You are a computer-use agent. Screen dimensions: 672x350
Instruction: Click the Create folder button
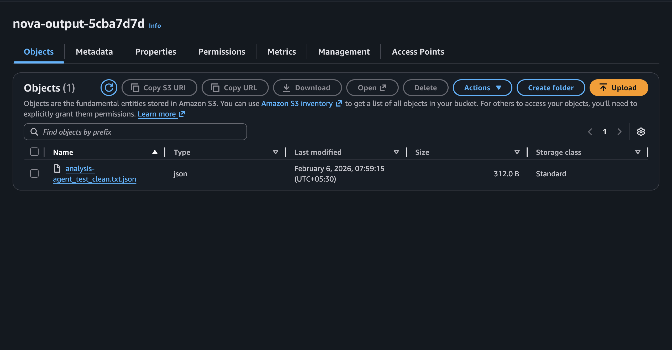point(550,88)
